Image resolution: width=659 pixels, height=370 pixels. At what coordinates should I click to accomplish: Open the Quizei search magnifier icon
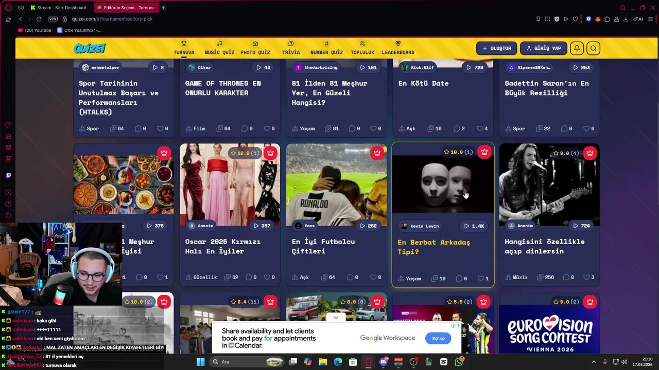coord(594,48)
